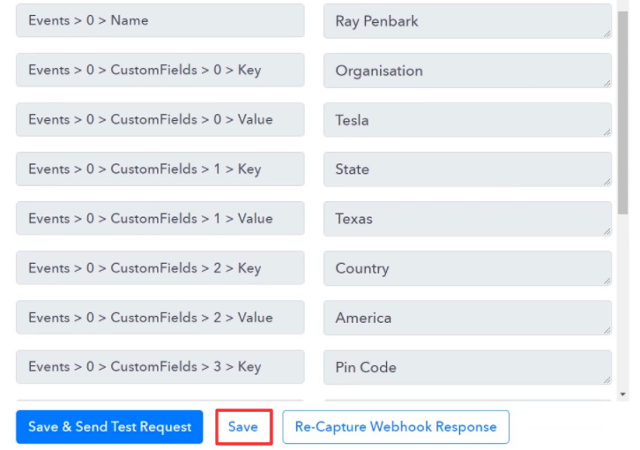Click the 'State' value box
Screen dimensions: 640x450
[467, 169]
